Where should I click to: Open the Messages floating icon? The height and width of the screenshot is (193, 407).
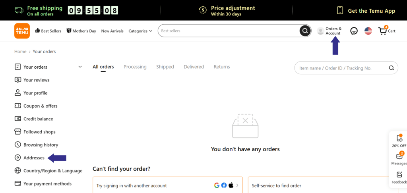[399, 156]
